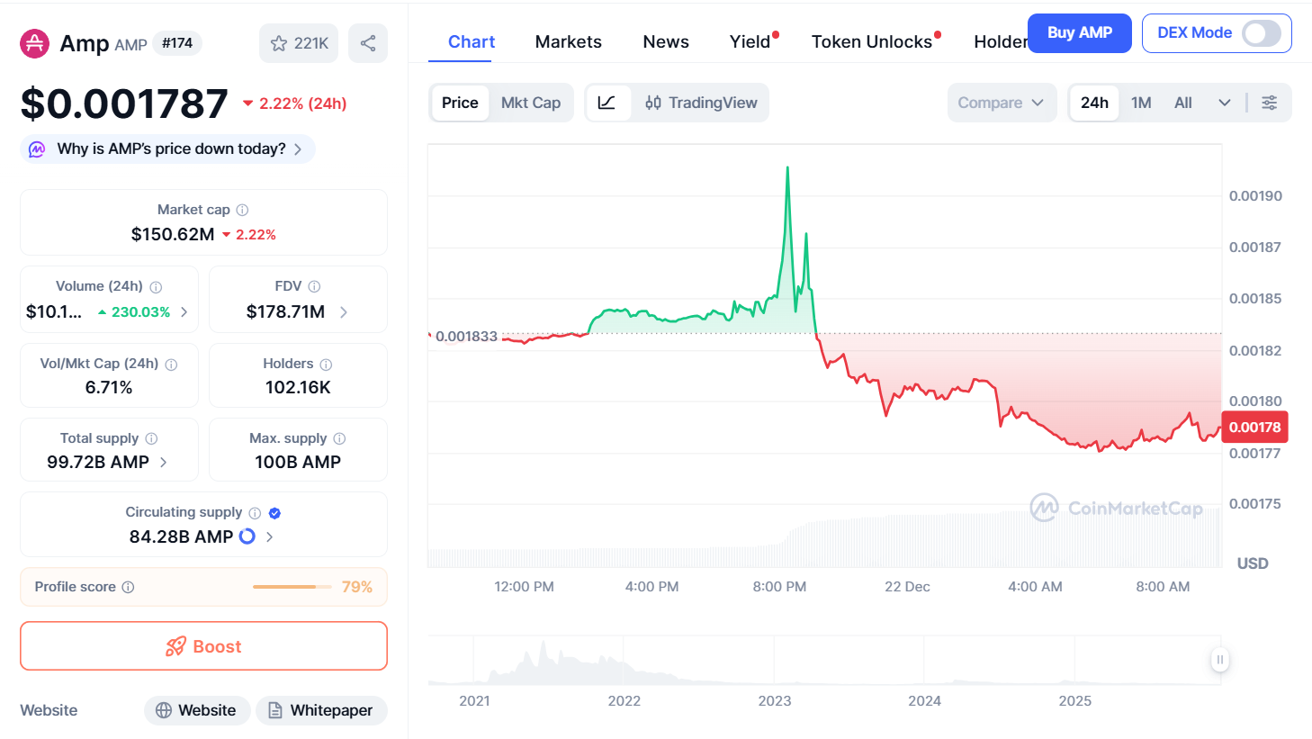Click the Buy AMP button
This screenshot has width=1312, height=739.
[1079, 32]
